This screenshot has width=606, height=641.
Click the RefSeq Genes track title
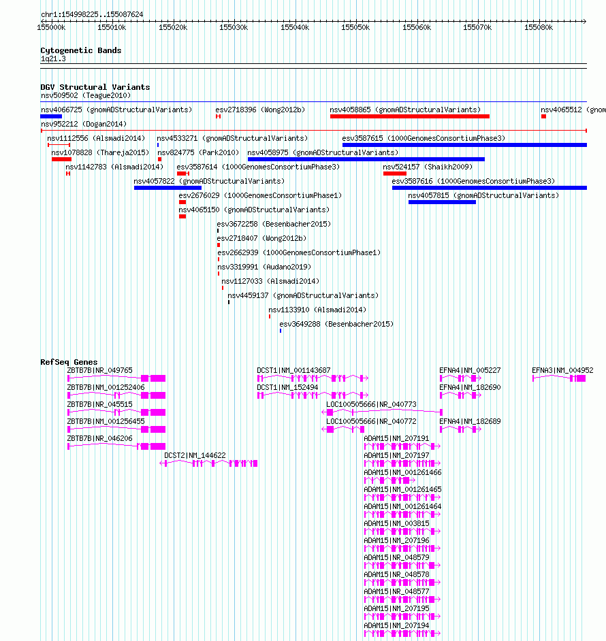point(69,362)
